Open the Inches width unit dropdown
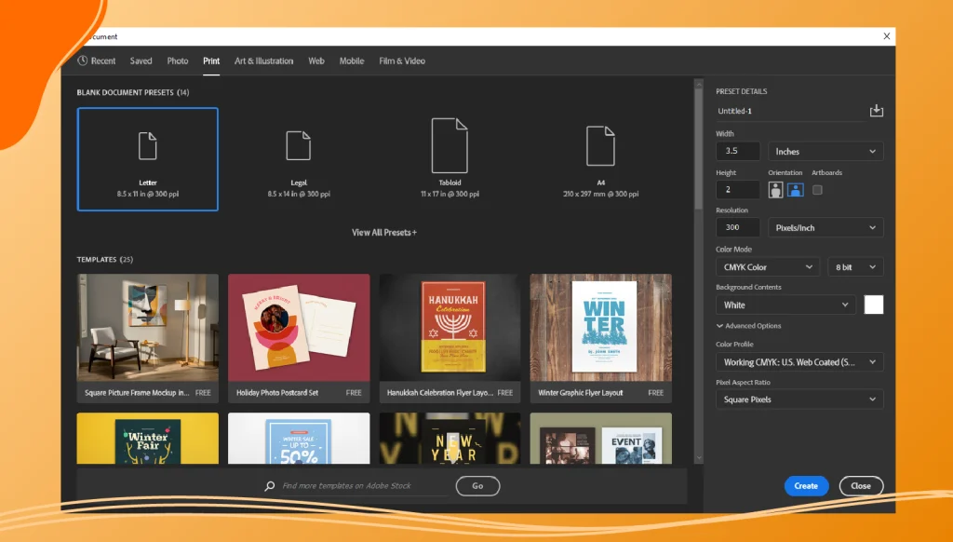This screenshot has height=542, width=953. pyautogui.click(x=825, y=152)
